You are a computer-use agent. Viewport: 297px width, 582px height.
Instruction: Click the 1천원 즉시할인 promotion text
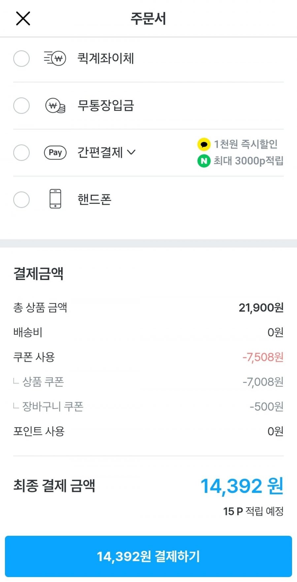[246, 144]
